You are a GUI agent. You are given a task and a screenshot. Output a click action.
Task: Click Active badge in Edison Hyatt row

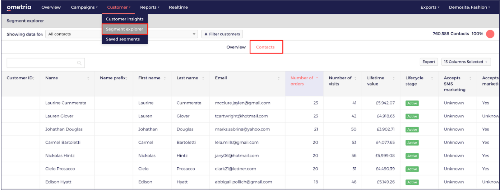[x=412, y=182]
